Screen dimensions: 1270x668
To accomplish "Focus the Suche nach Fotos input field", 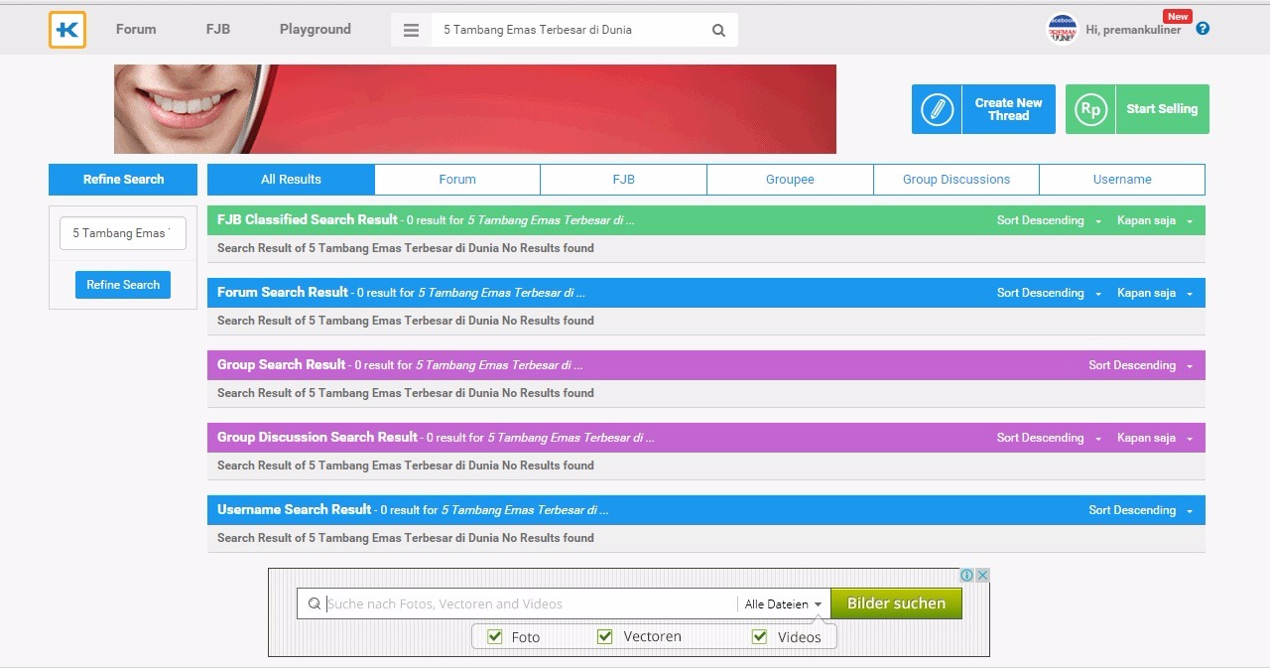I will [530, 603].
